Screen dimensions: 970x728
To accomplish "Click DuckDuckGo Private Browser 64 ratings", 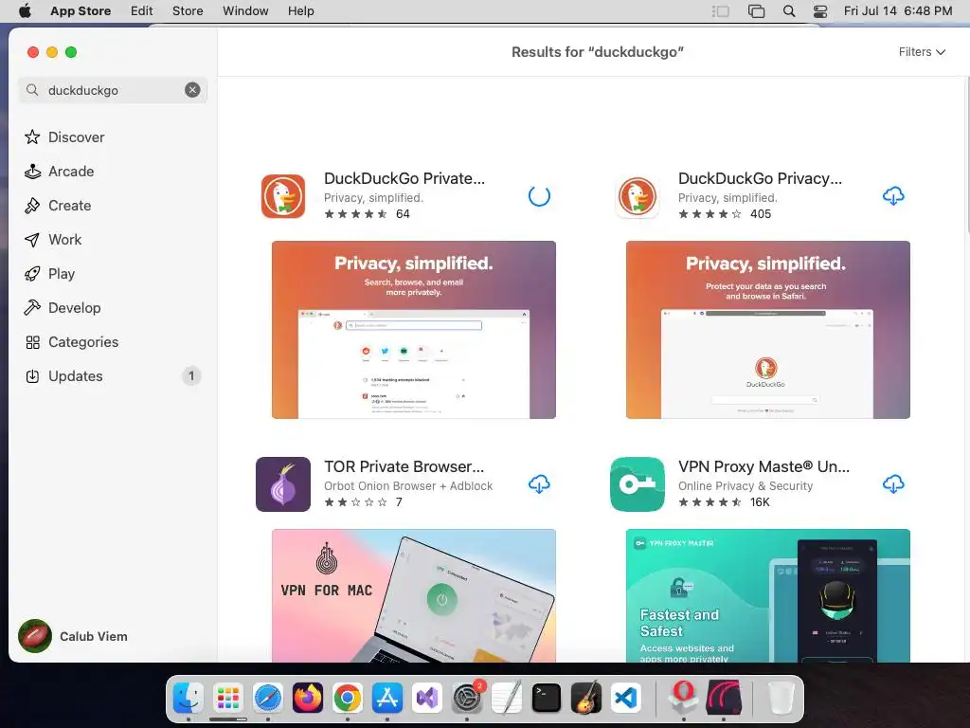I will [x=403, y=214].
